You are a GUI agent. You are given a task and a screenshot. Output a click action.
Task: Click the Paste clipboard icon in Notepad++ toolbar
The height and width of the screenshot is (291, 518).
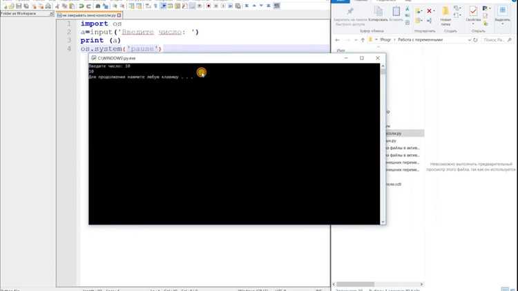[72, 6]
